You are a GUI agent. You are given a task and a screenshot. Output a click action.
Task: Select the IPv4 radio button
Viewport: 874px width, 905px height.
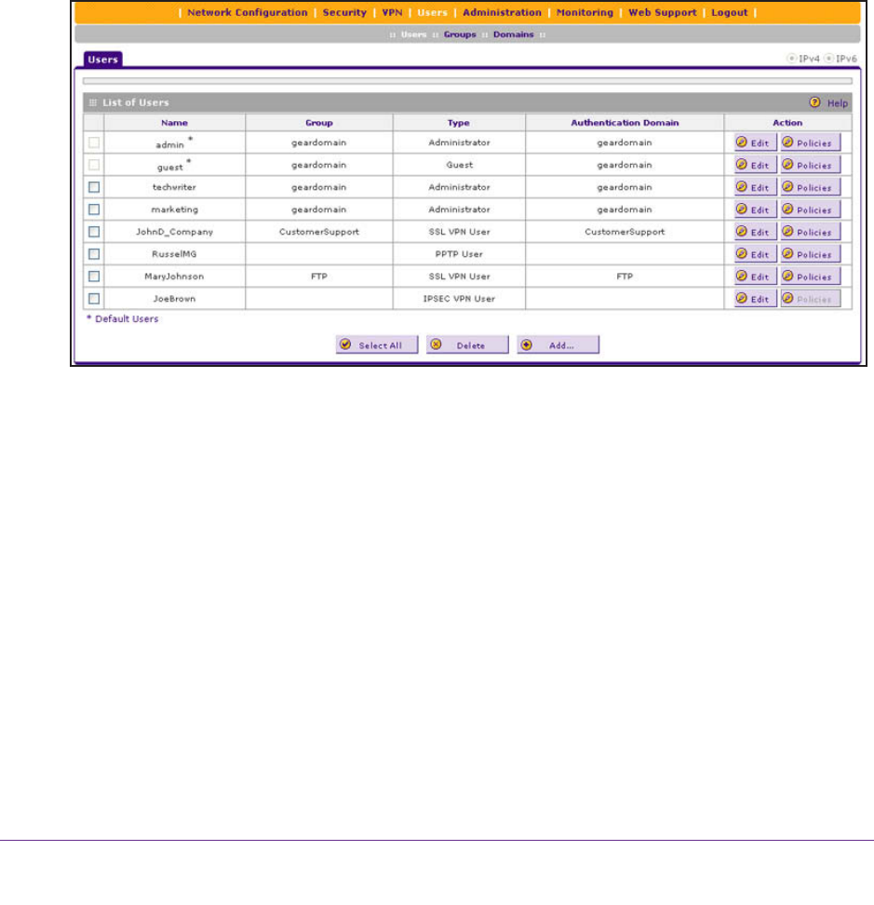click(x=792, y=59)
